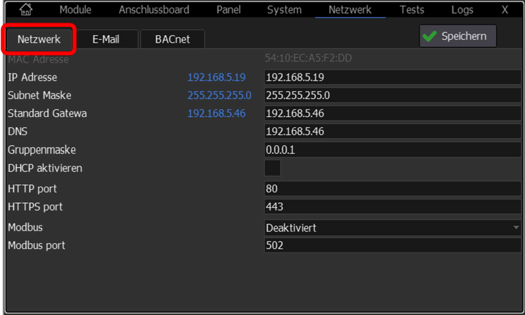This screenshot has height=315, width=525.
Task: Click the Standard Gateway input field
Action: pos(392,113)
